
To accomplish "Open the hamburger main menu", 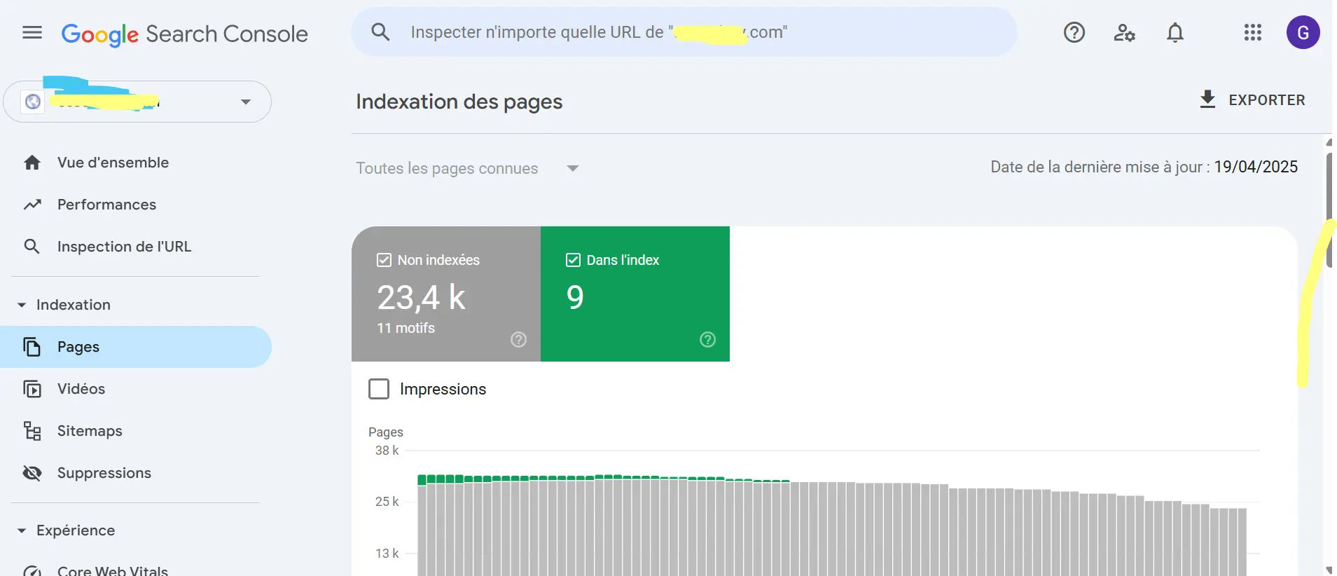I will [32, 33].
